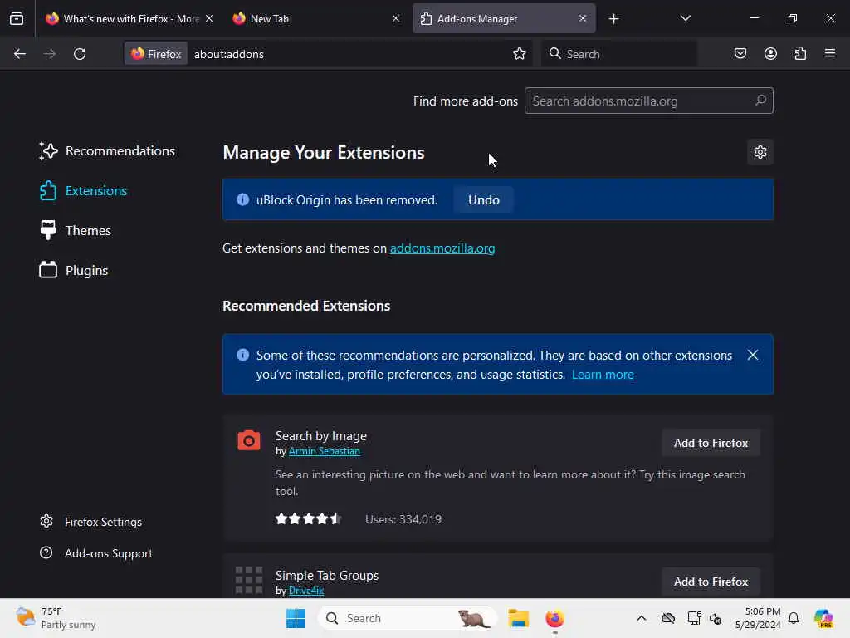Go back with the back arrow
The image size is (850, 638).
[x=20, y=54]
